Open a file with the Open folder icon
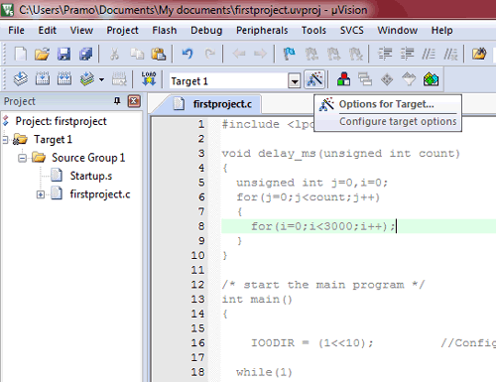496x382 pixels. [x=42, y=54]
